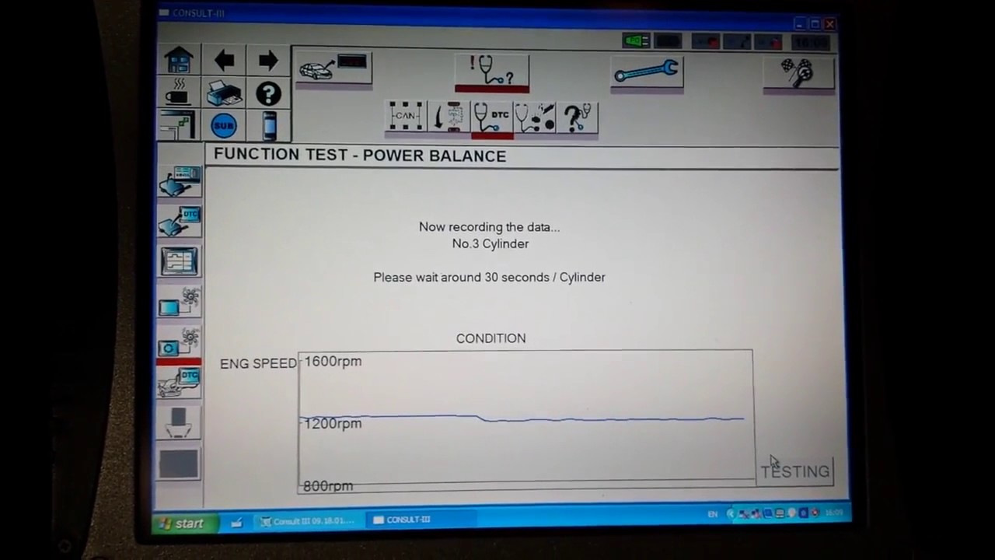The width and height of the screenshot is (995, 560).
Task: Click the quick launch icon beside start
Action: coord(236,523)
